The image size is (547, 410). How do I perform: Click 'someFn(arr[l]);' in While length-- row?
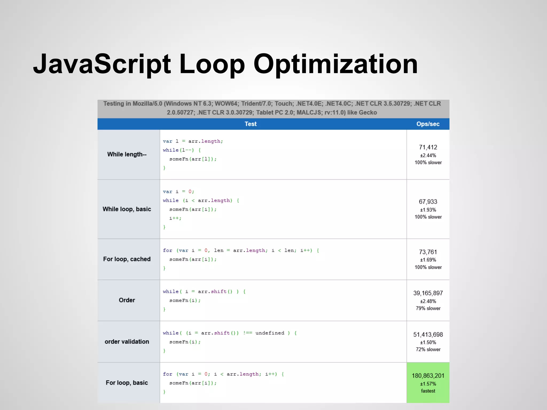coord(193,159)
